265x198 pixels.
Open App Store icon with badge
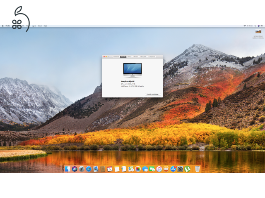(173, 169)
